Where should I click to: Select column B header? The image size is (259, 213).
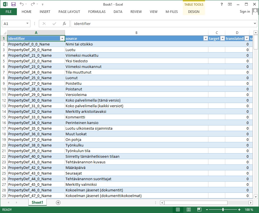(x=136, y=33)
